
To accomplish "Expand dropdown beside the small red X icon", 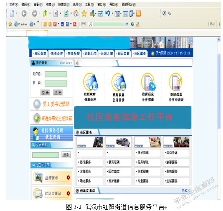I will coord(59,24).
